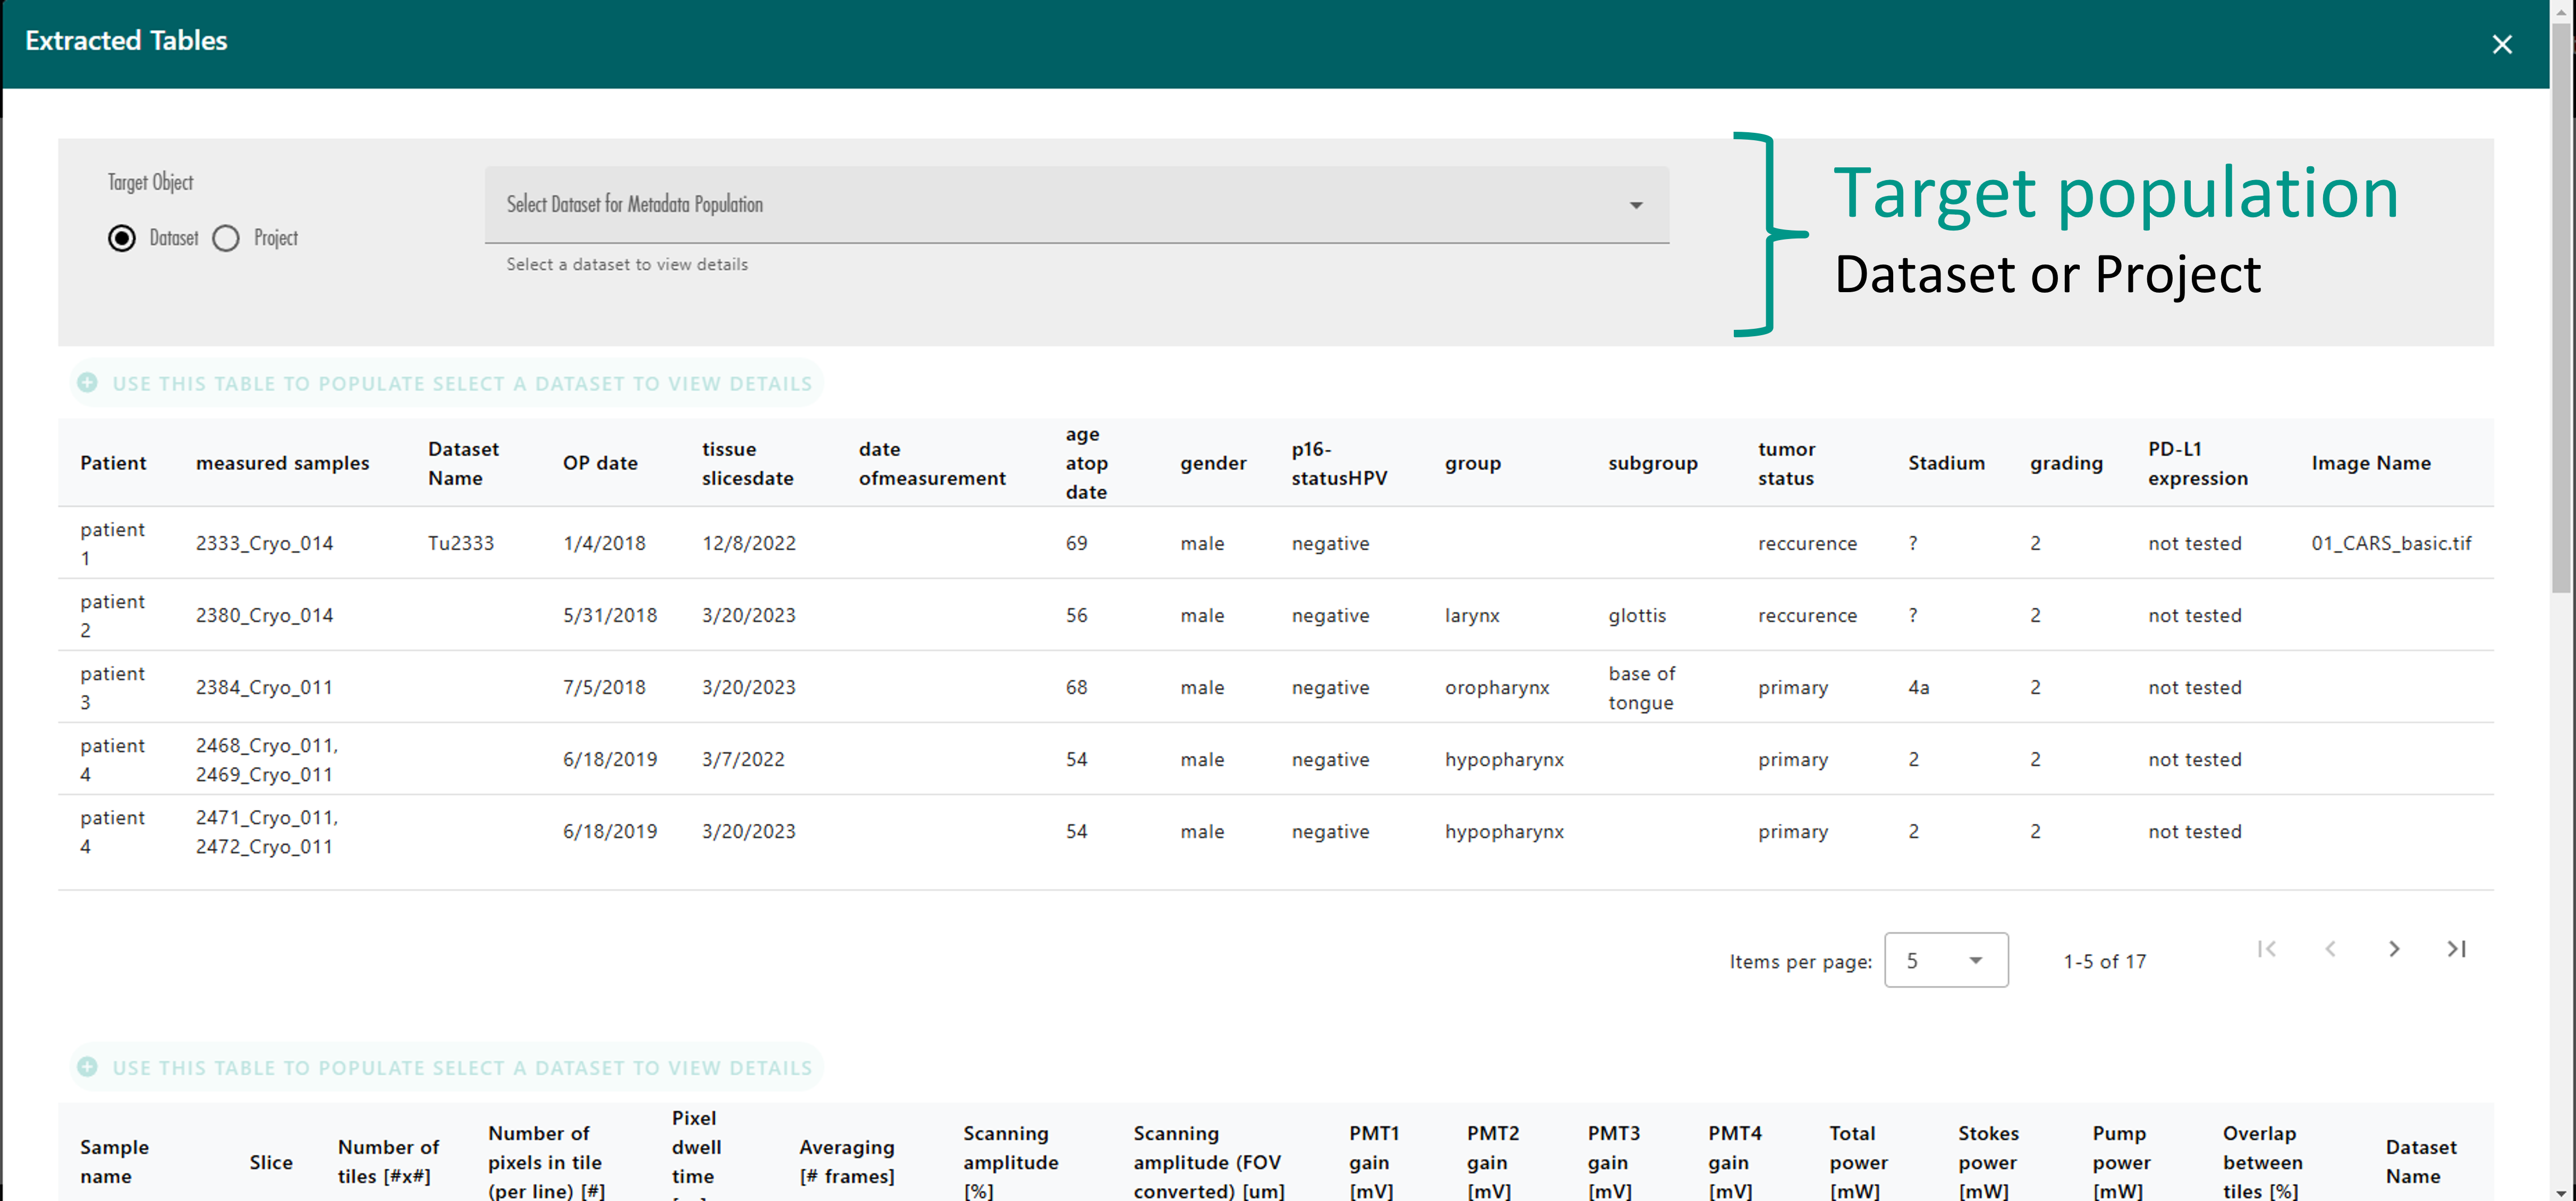
Task: Click the 7/5/2018 OP date cell
Action: pos(604,687)
